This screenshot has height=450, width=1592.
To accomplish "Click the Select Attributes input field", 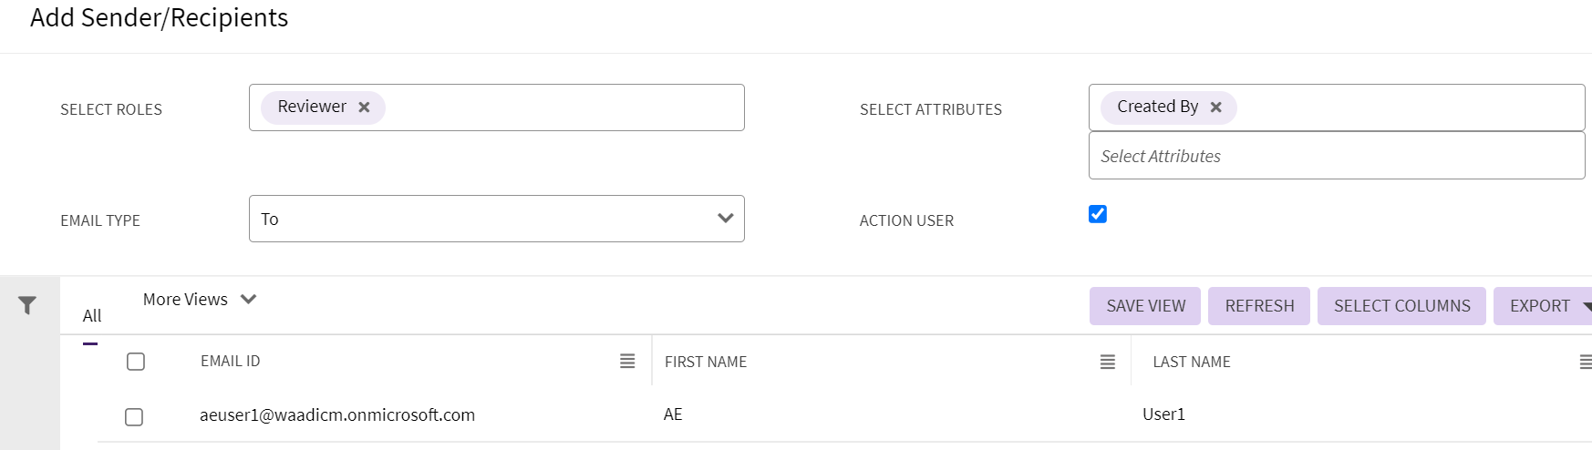I will point(1336,156).
